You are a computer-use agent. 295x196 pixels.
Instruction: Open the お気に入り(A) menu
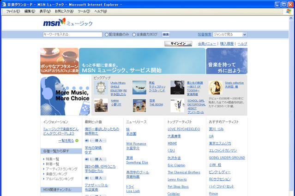pyautogui.click(x=64, y=11)
